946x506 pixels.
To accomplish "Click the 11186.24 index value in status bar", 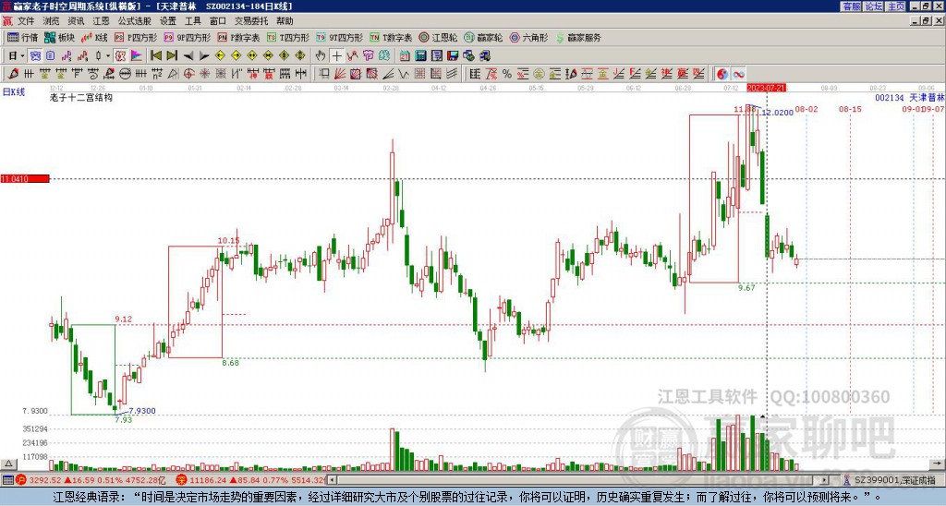I will point(208,480).
